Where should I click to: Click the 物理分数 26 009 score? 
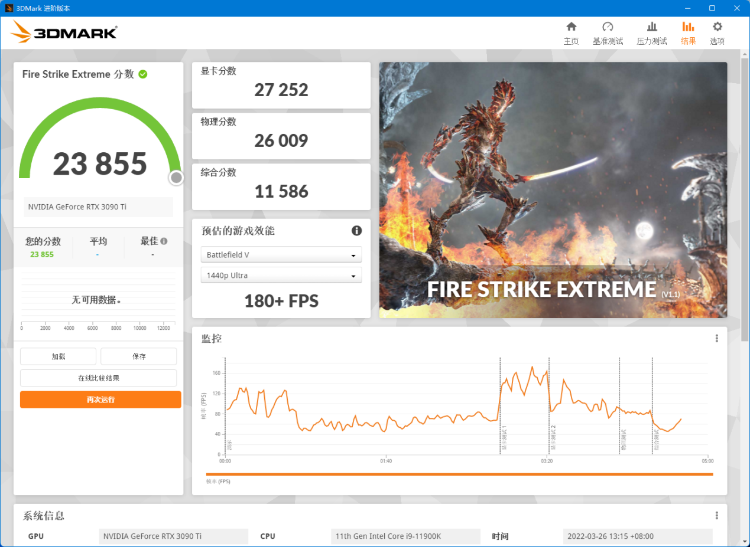(281, 140)
